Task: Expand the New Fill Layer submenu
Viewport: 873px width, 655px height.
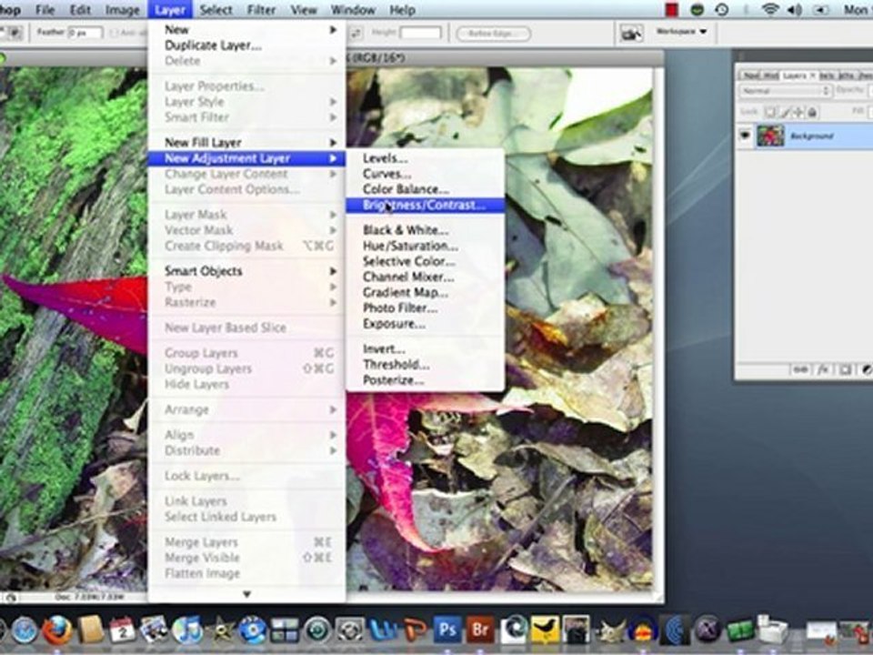Action: pyautogui.click(x=246, y=143)
